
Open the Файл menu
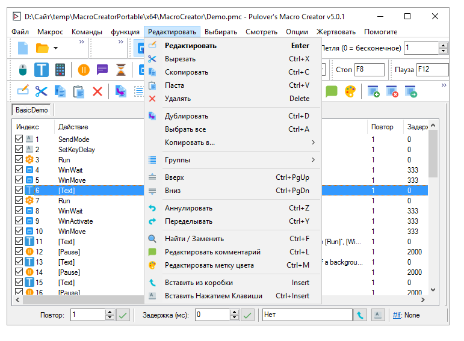pyautogui.click(x=20, y=32)
